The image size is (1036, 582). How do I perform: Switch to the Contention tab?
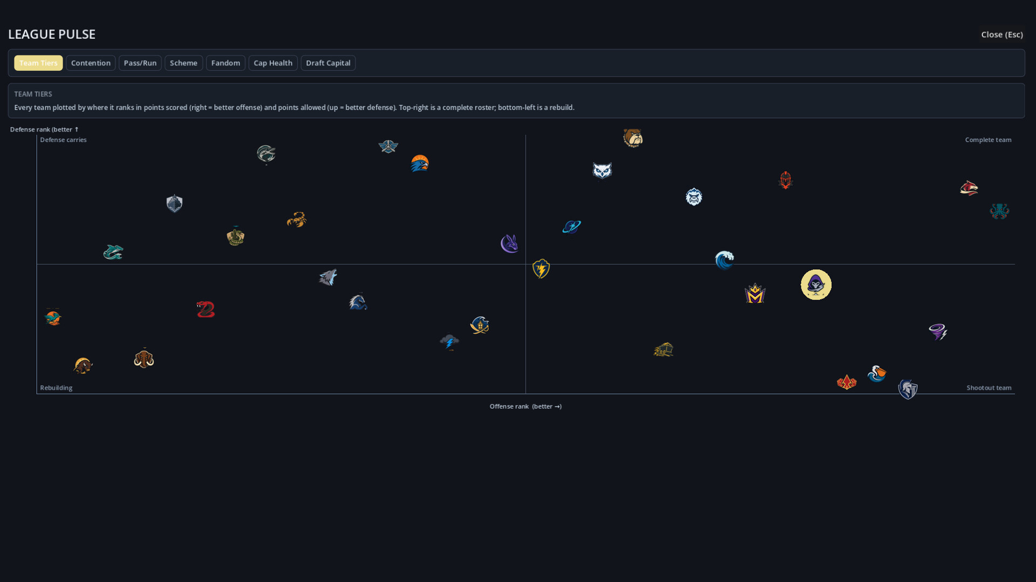coord(91,63)
